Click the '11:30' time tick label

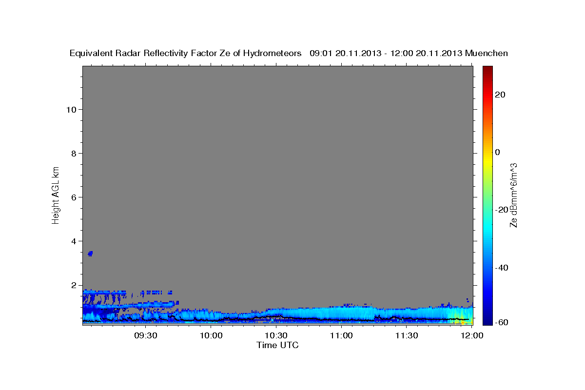[x=406, y=335]
